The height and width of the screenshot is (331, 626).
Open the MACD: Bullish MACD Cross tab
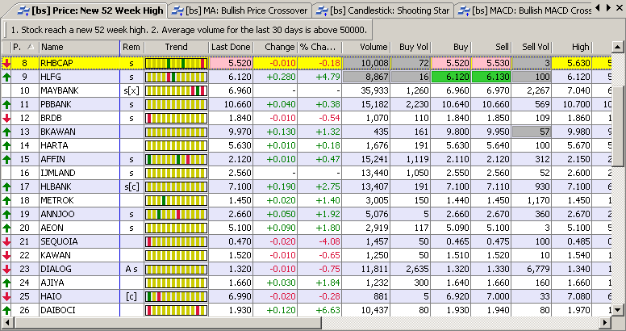click(524, 10)
